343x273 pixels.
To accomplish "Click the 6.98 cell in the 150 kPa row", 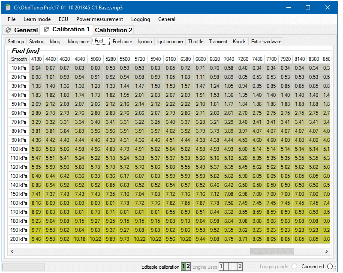I will click(x=243, y=194).
